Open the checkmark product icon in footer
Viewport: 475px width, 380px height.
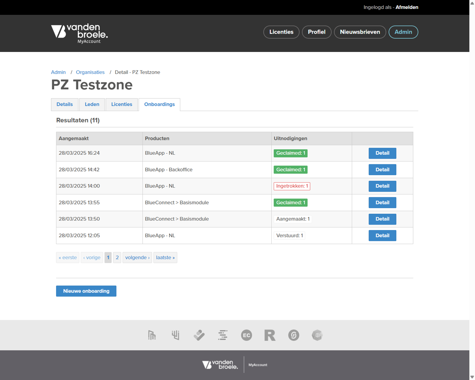[x=199, y=335]
